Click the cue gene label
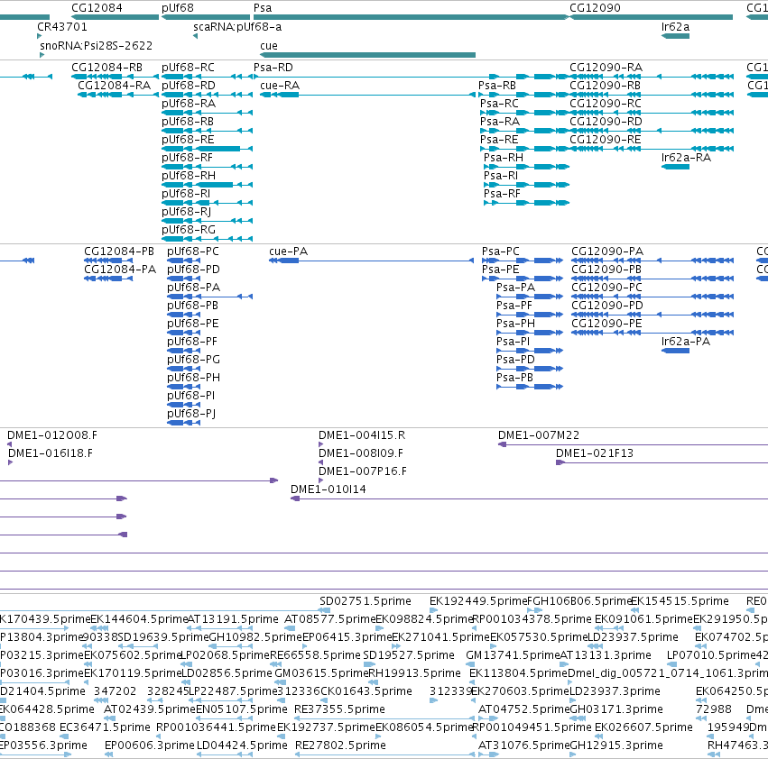The height and width of the screenshot is (759, 768). click(268, 45)
